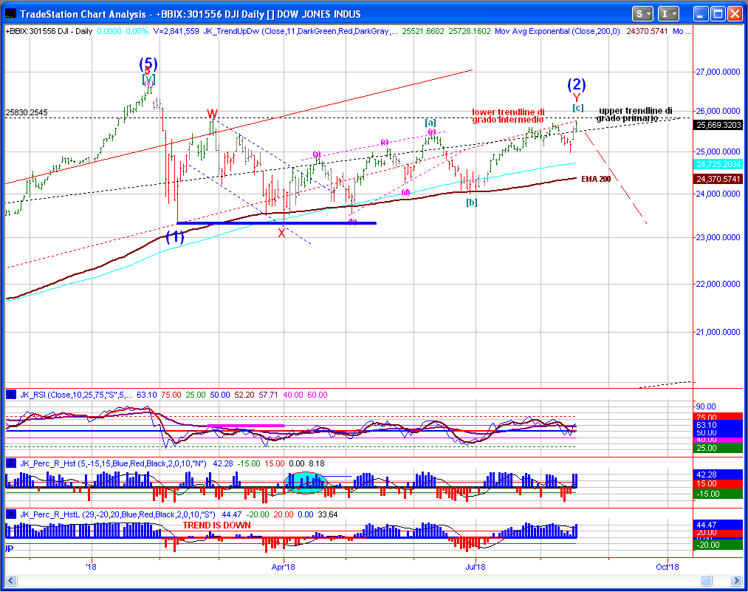The height and width of the screenshot is (592, 748).
Task: Click the blue (1) wave label
Action: click(x=175, y=237)
